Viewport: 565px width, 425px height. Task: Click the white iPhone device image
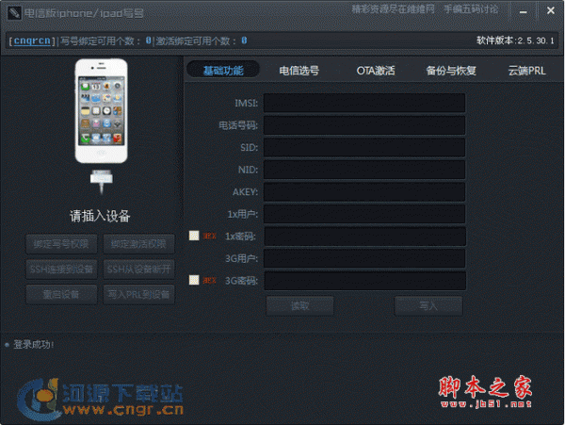pos(102,111)
